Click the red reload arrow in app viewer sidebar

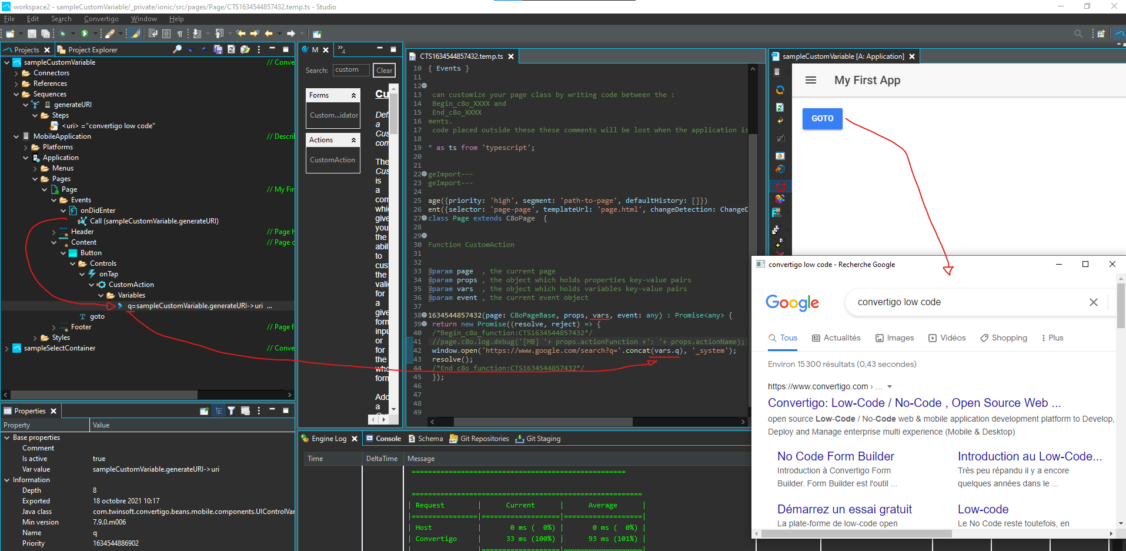780,186
